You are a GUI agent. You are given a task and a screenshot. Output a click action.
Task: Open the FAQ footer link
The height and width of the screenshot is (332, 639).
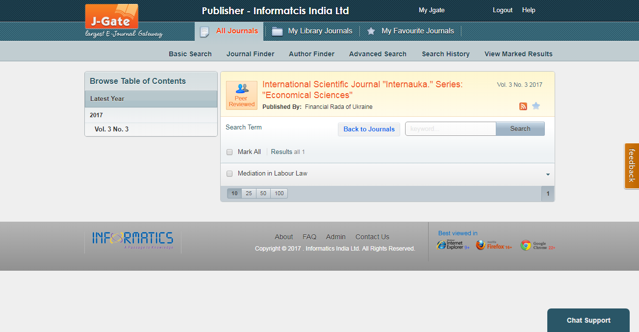pos(309,237)
